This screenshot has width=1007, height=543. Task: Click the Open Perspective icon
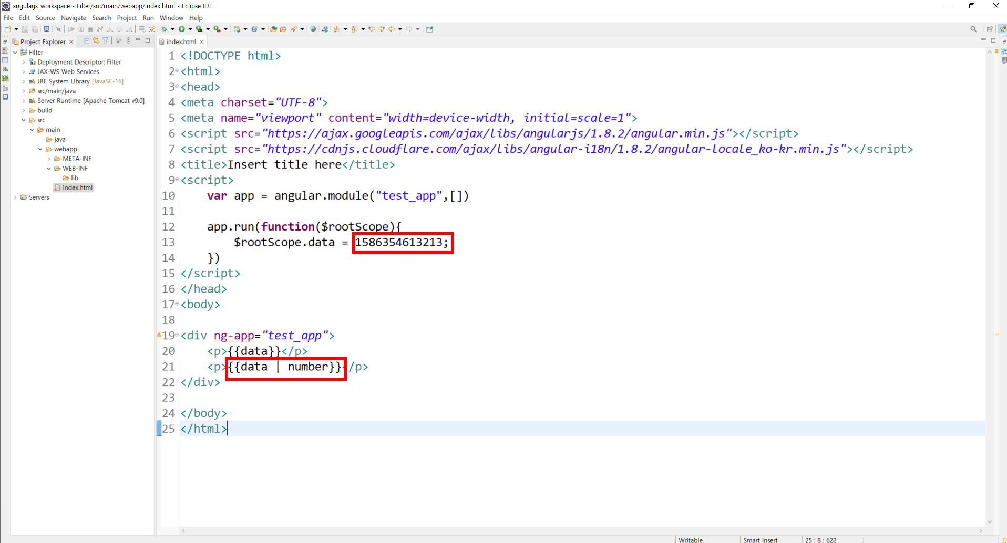(x=990, y=29)
